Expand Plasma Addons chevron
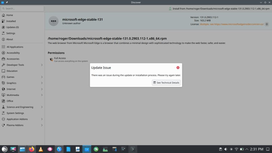The image size is (272, 153). pyautogui.click(x=42, y=125)
